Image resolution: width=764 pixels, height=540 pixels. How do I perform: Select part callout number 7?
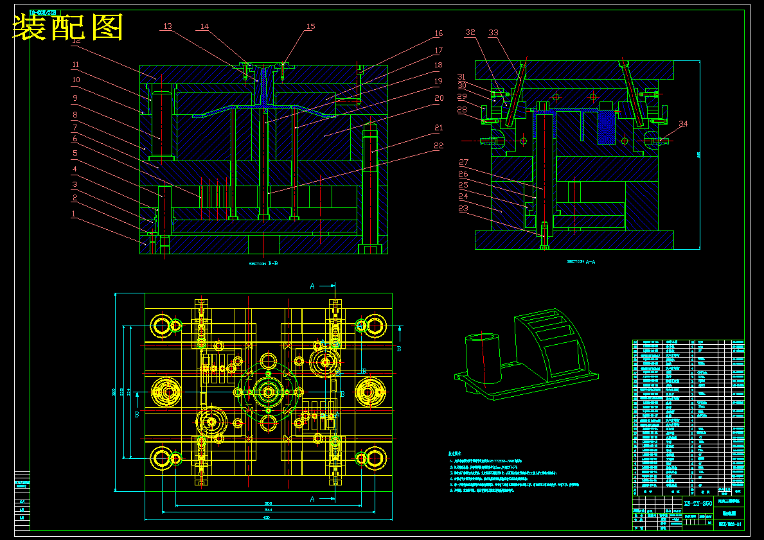(x=75, y=126)
